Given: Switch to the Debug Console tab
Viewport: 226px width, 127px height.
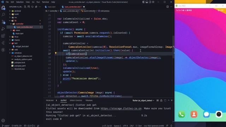Looking at the screenshot, I should [76, 100].
